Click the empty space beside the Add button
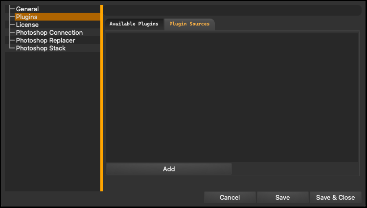Viewport: 367px width, 208px height. tap(295, 169)
